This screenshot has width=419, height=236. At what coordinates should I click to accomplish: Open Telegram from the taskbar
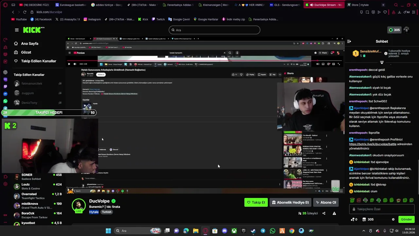[263, 231]
